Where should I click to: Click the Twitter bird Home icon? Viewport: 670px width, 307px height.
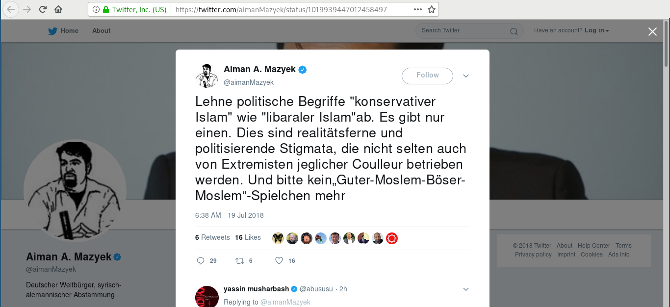coord(53,31)
